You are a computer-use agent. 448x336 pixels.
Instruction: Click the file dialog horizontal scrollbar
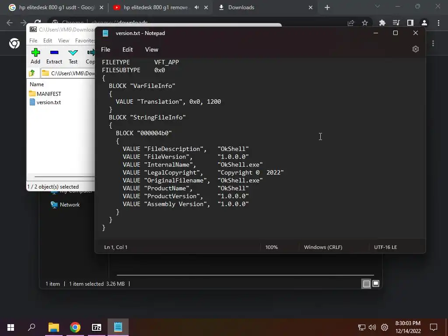pos(245,275)
